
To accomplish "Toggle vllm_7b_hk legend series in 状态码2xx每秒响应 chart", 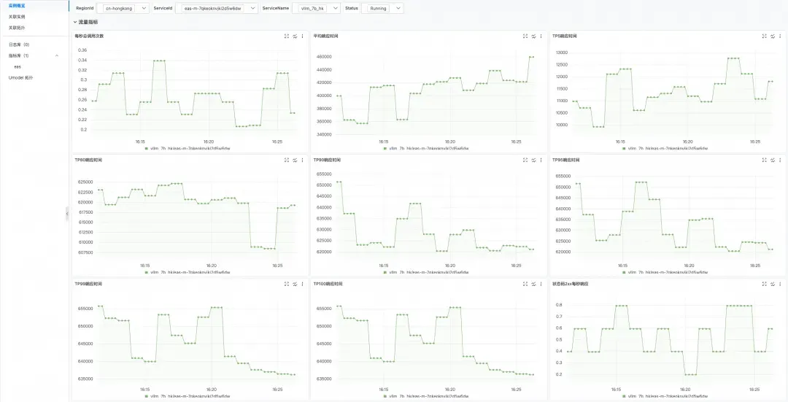I will tap(665, 396).
